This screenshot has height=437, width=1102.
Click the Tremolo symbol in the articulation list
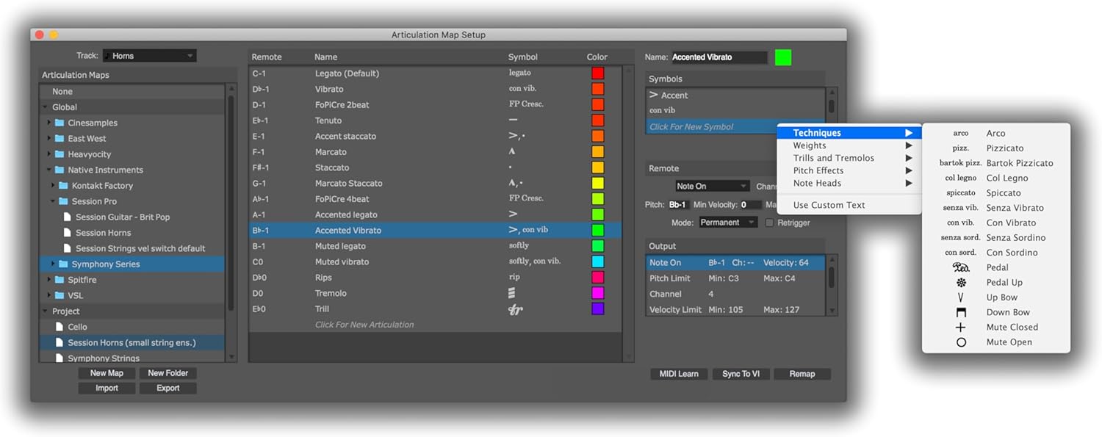pyautogui.click(x=512, y=293)
